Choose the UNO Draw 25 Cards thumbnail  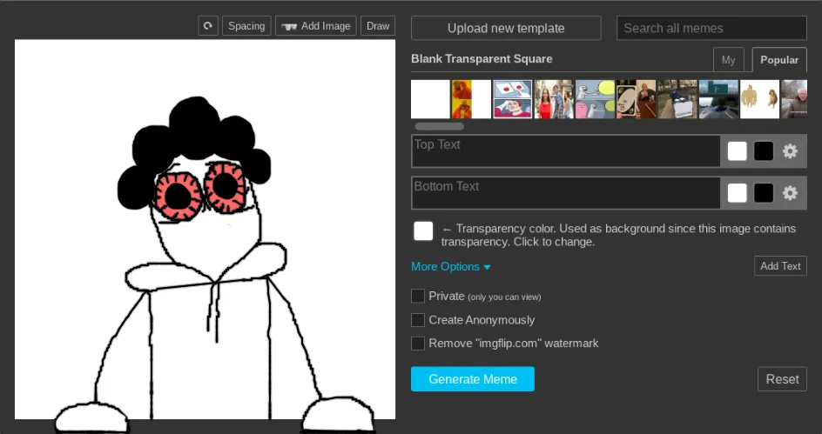coord(636,99)
